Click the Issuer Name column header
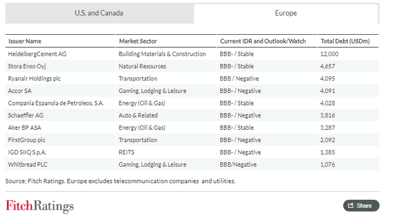This screenshot has height=220, width=394. (x=24, y=41)
